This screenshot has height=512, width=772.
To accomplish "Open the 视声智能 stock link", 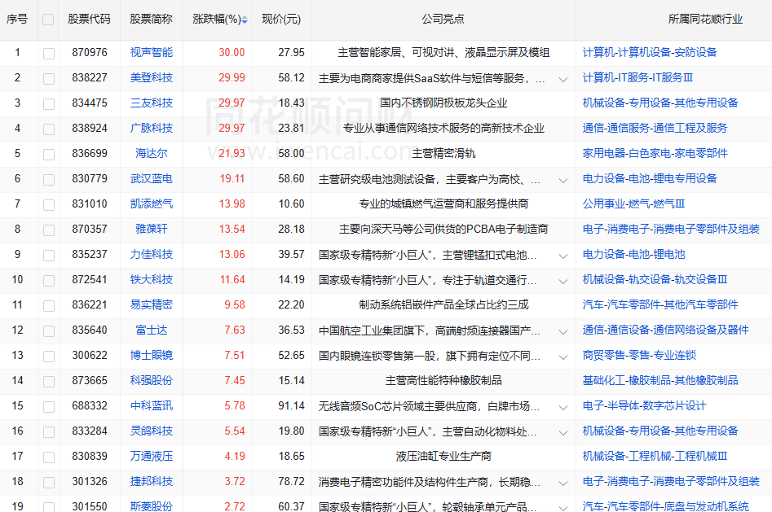I will point(152,52).
